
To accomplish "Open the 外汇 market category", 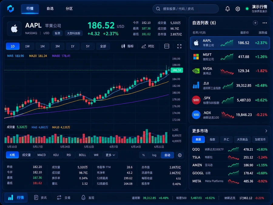I will [226, 139].
